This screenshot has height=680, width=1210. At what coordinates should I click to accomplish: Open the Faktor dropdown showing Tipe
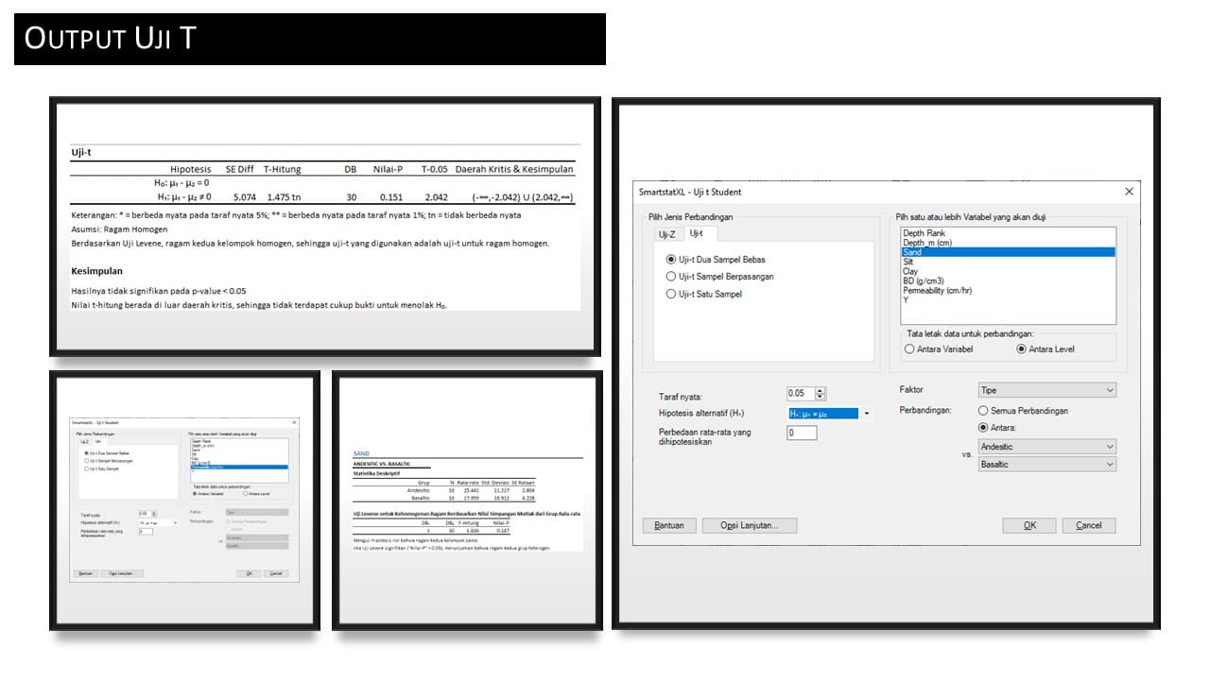pyautogui.click(x=1046, y=390)
